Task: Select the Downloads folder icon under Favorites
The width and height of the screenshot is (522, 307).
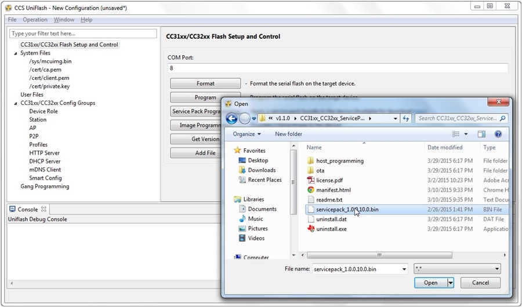Action: pyautogui.click(x=242, y=170)
